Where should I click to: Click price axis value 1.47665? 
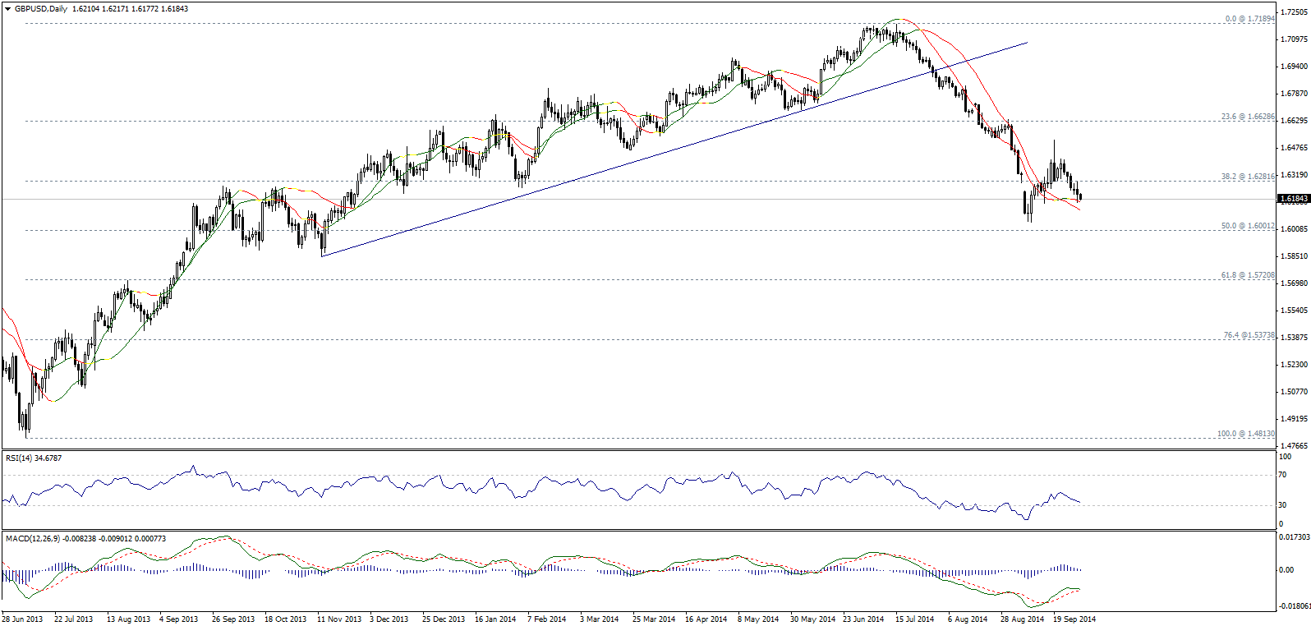1295,446
